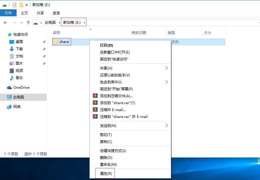
Task: Select the OneDrive cloud icon in sidebar
Action: [x=10, y=87]
